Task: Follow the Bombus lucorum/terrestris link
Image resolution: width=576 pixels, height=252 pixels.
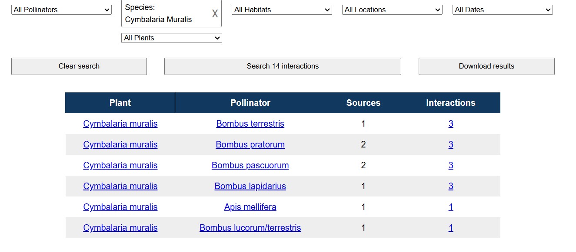Action: click(x=250, y=228)
